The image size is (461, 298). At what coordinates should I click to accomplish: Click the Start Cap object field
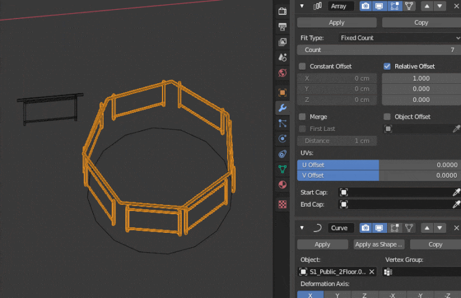[x=395, y=192]
